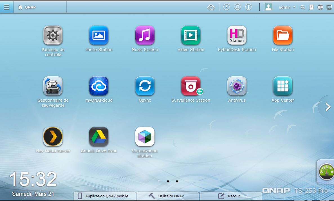This screenshot has height=201, width=334.
Task: Open Plex Media Server
Action: [x=53, y=137]
